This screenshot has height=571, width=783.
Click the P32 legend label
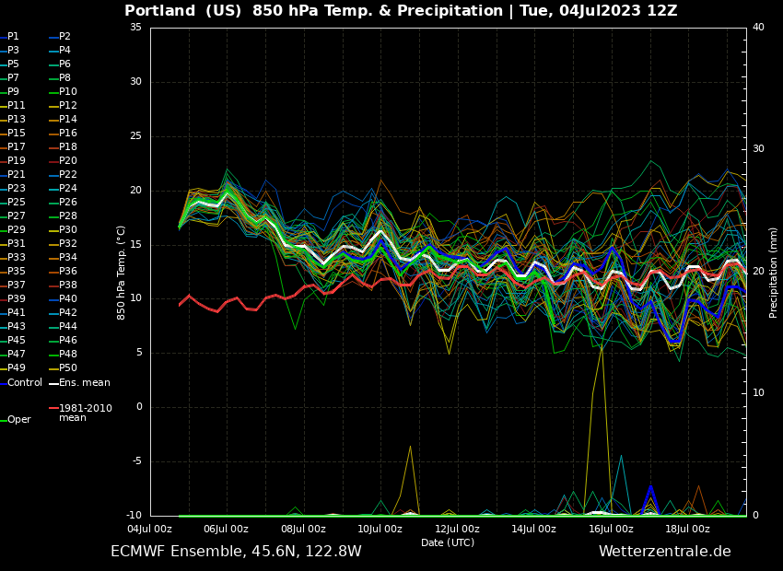(x=68, y=244)
